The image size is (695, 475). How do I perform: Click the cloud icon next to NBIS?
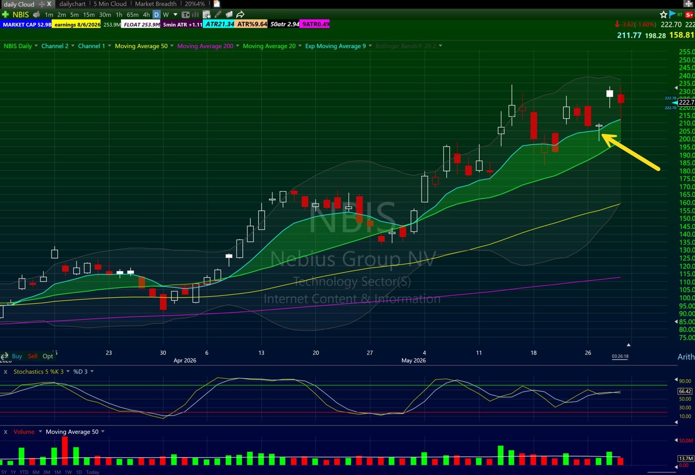coord(36,15)
